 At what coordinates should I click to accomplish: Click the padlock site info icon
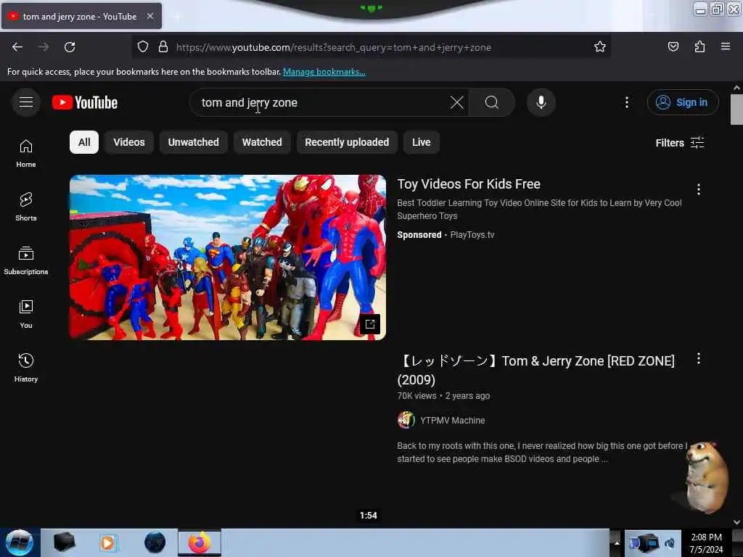coord(163,47)
